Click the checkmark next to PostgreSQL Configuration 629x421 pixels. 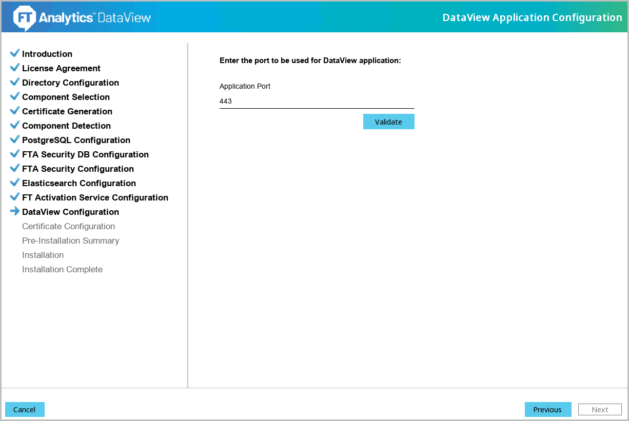coord(15,139)
